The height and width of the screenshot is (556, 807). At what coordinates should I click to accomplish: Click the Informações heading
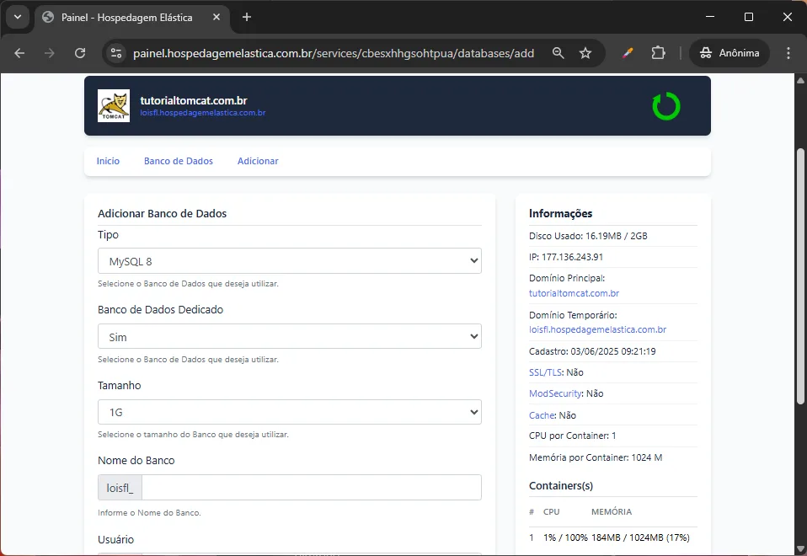(560, 214)
